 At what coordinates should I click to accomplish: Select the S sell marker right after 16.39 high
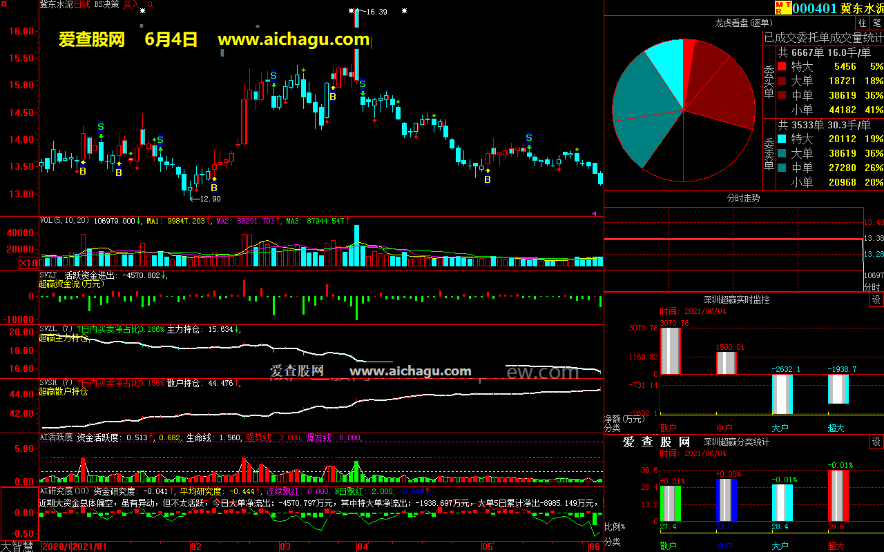[x=363, y=84]
